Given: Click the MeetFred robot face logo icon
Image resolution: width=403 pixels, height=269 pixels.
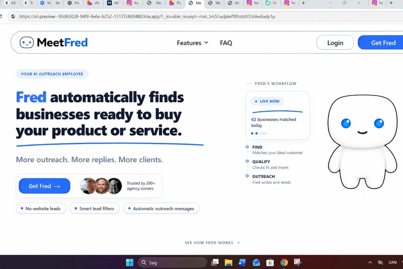Looking at the screenshot, I should pyautogui.click(x=27, y=42).
